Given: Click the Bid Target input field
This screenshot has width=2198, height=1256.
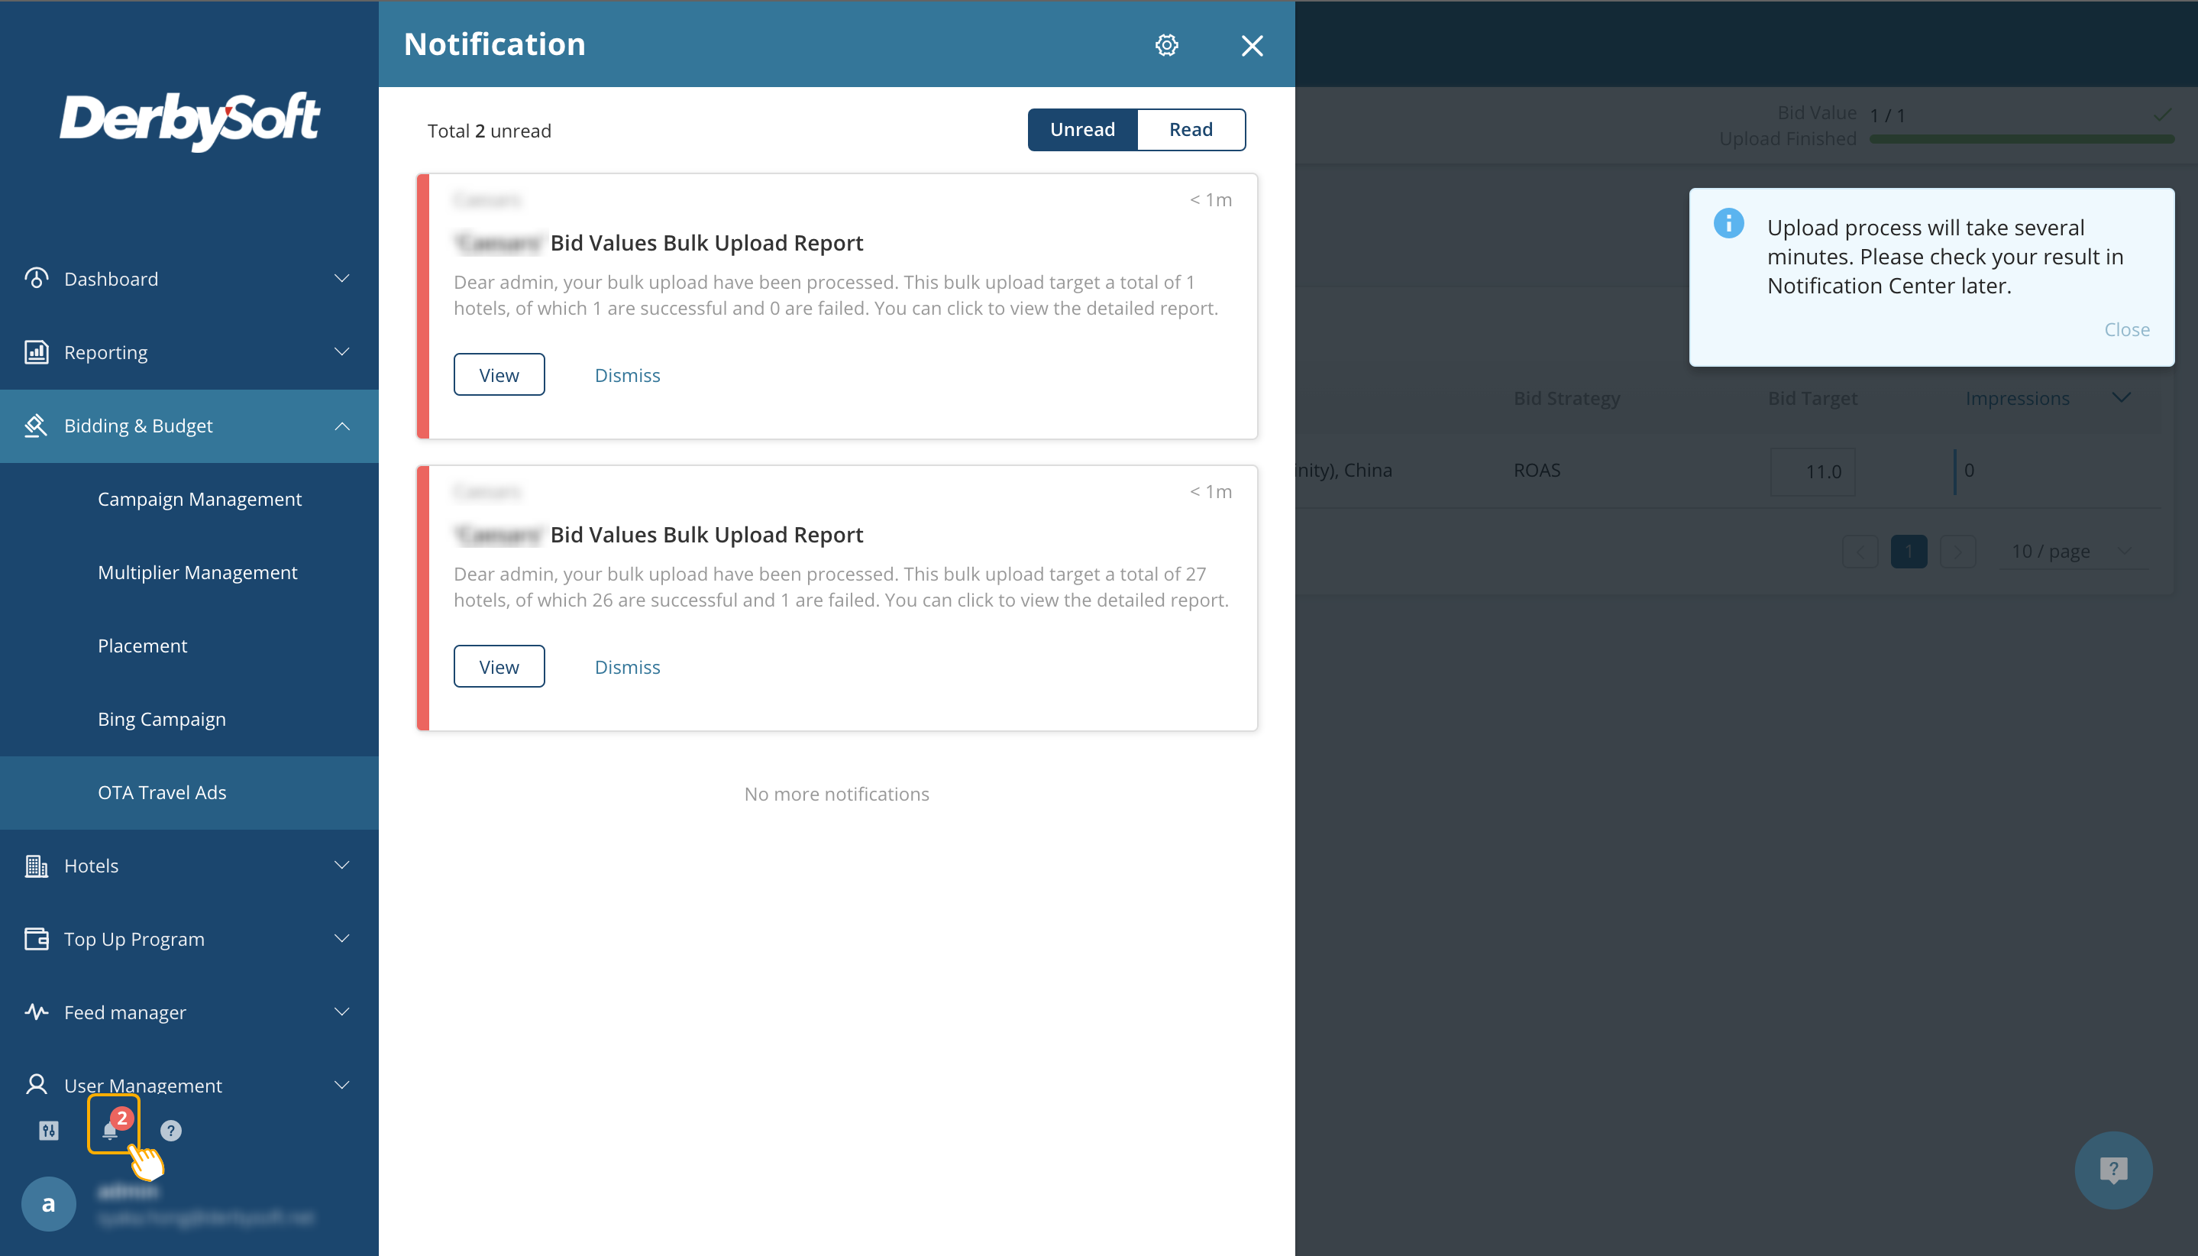Looking at the screenshot, I should click(1812, 472).
